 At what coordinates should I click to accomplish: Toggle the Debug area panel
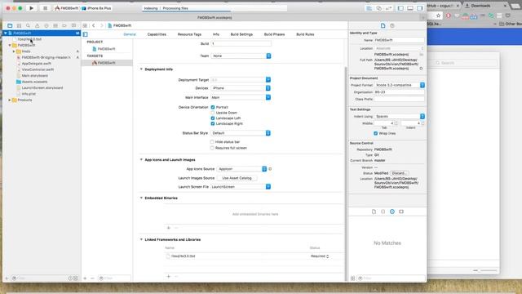click(410, 8)
